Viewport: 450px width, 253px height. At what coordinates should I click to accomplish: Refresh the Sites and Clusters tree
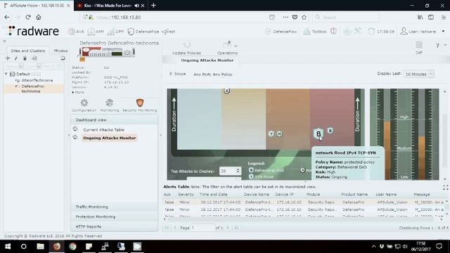pyautogui.click(x=63, y=58)
